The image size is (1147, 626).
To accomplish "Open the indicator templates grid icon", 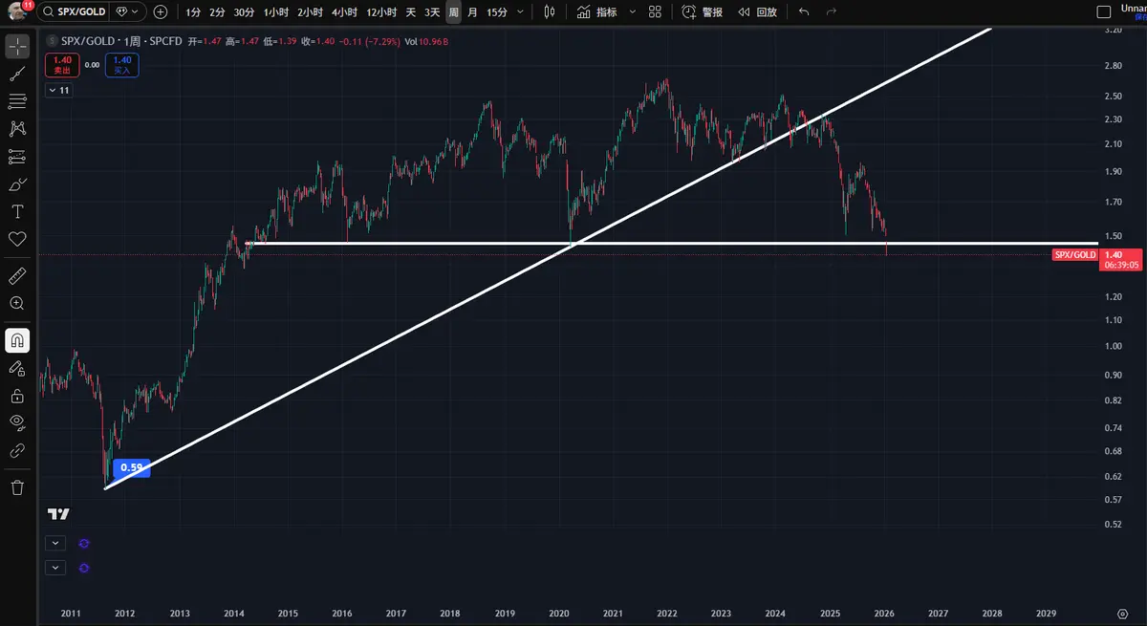I will tap(655, 12).
